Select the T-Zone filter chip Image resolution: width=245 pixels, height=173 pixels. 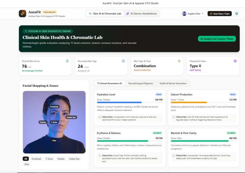49,159
